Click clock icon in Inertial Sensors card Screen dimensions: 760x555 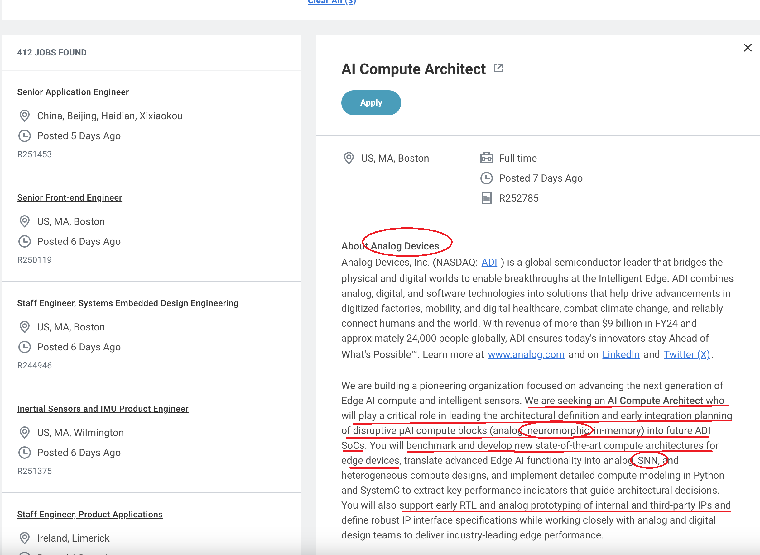(x=25, y=452)
